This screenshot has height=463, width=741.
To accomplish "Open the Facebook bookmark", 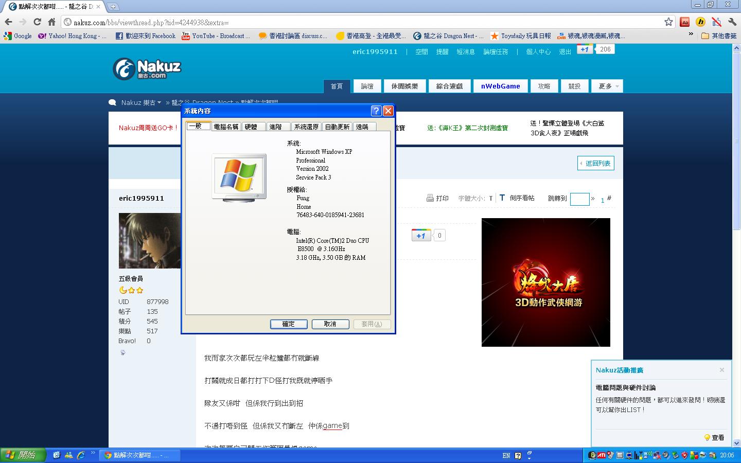I will (x=146, y=36).
